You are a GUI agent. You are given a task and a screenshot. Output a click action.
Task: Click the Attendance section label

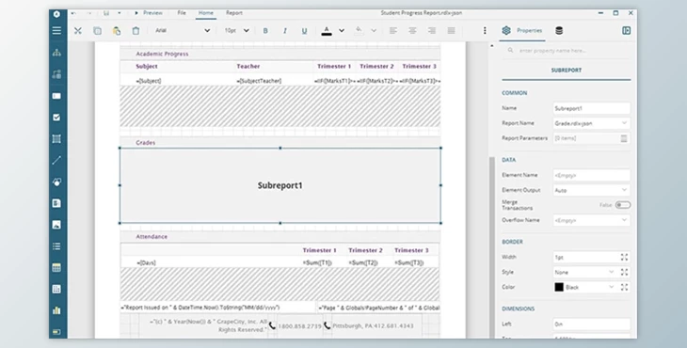point(152,237)
